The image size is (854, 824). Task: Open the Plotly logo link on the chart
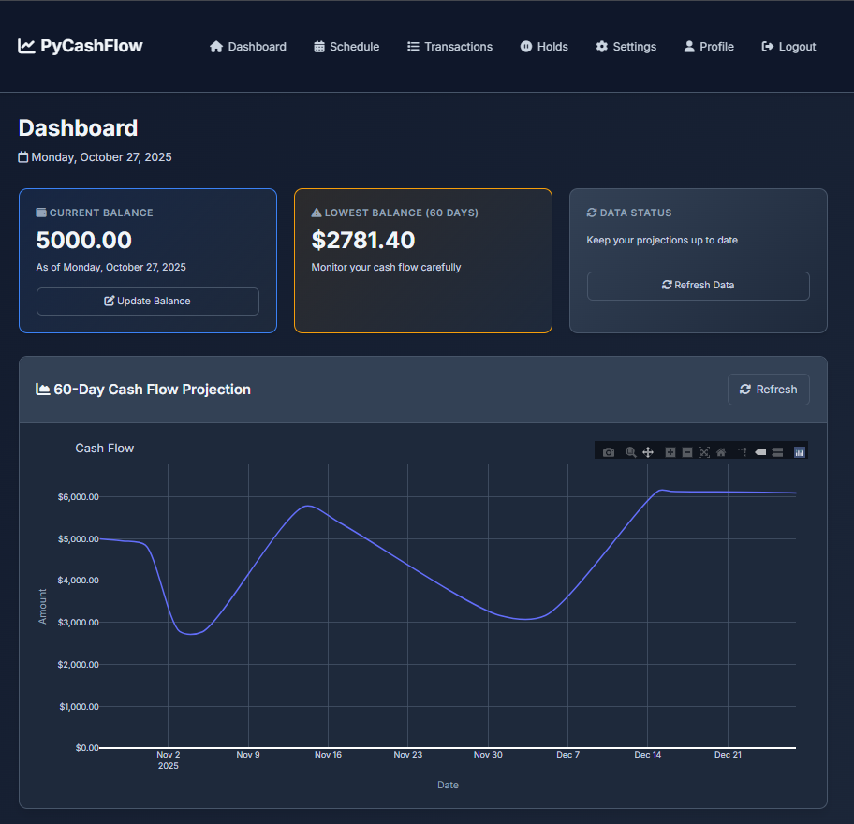coord(800,450)
